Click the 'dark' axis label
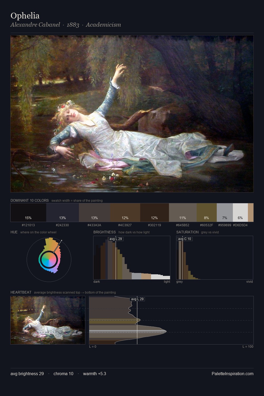 [97, 282]
